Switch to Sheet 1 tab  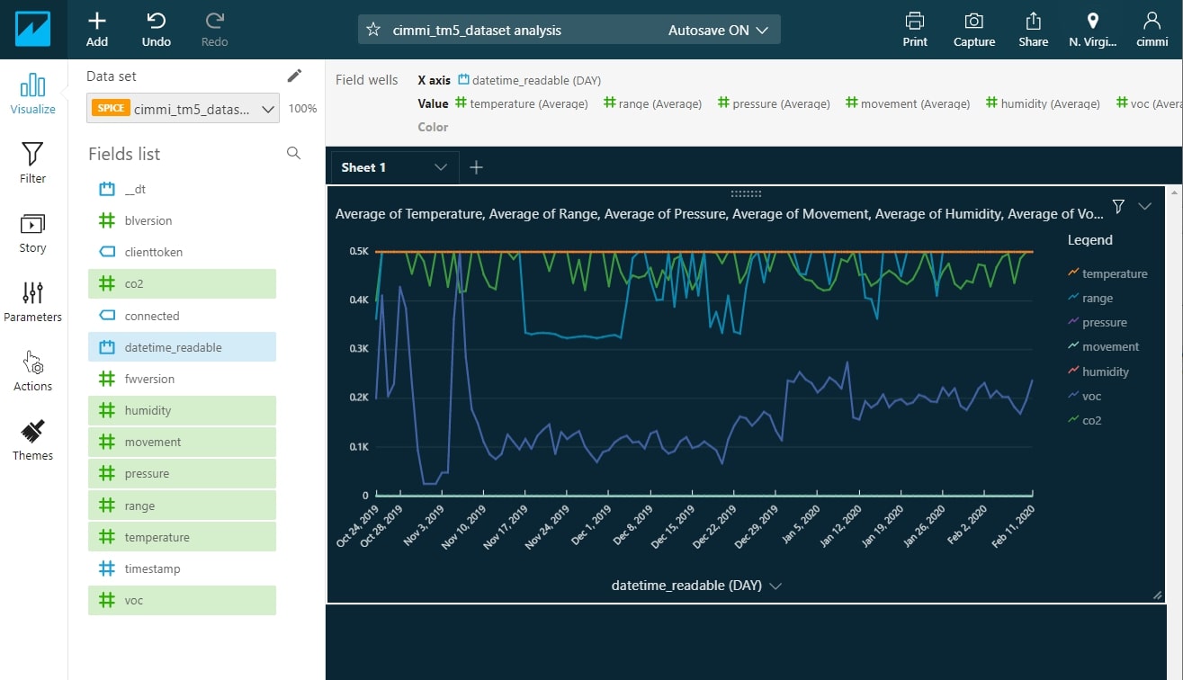364,167
